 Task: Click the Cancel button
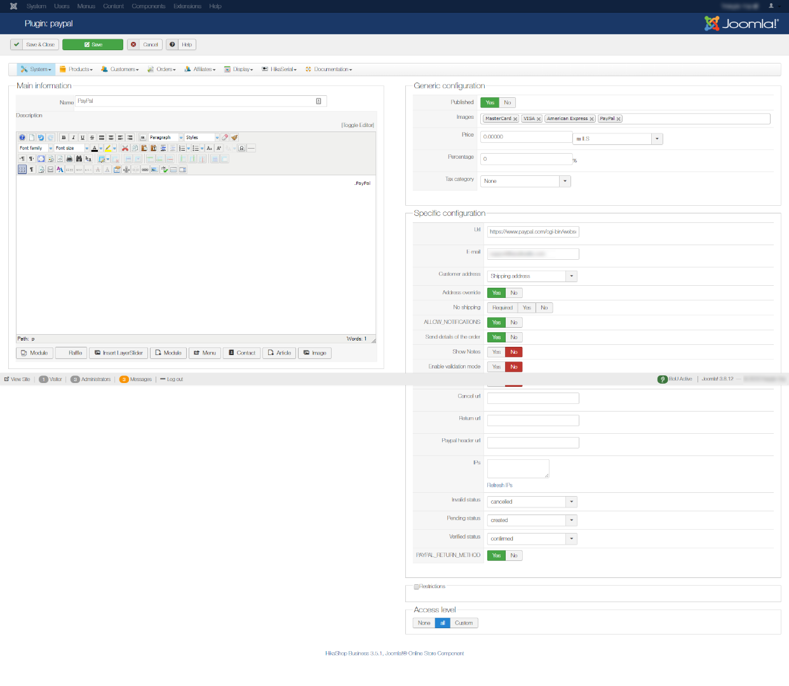click(x=145, y=44)
